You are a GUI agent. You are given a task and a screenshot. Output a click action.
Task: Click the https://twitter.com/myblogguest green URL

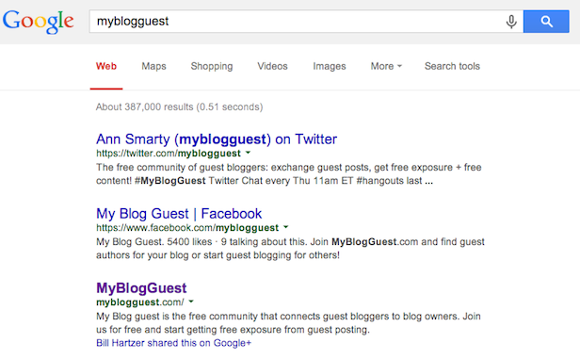[169, 154]
